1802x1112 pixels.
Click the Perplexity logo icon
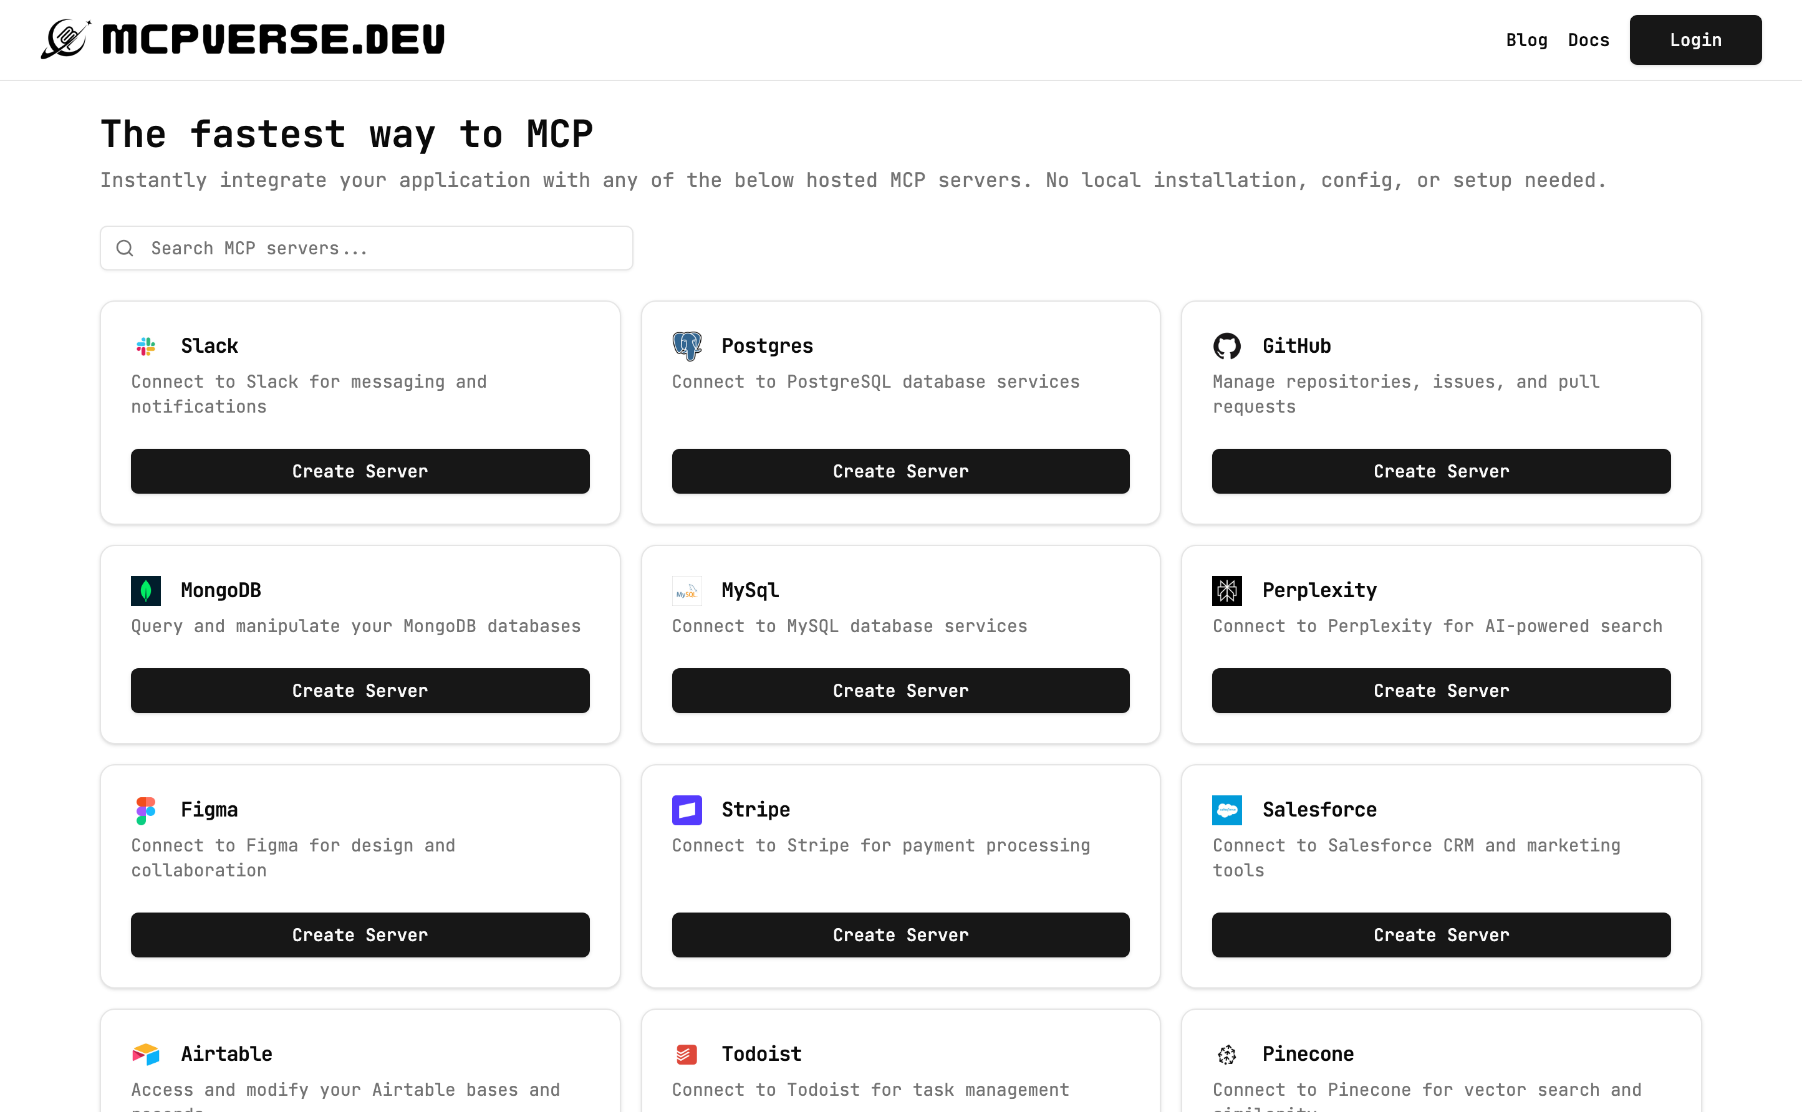tap(1227, 590)
